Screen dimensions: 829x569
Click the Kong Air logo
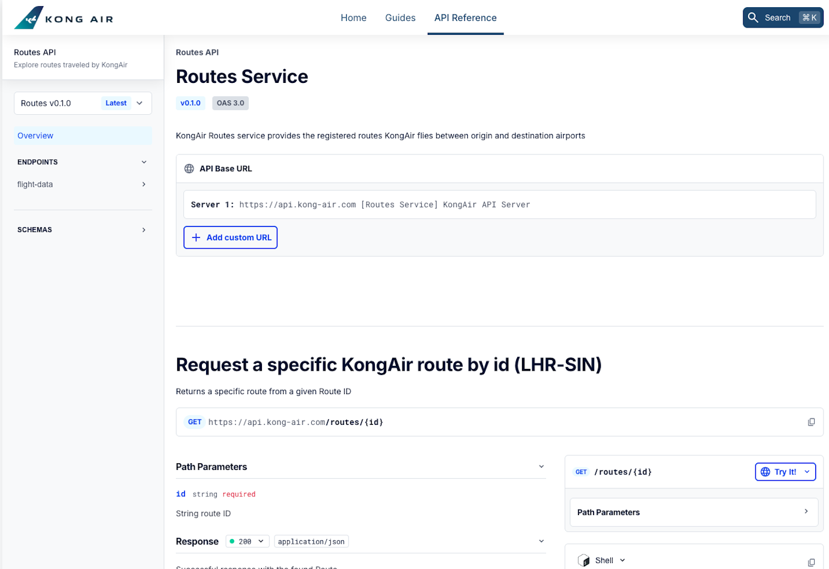tap(63, 17)
